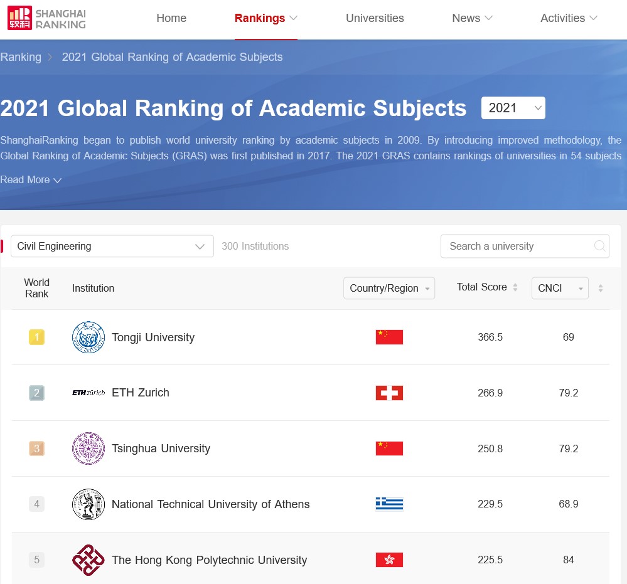Click Hong Kong Polytechnic University logo

point(88,560)
